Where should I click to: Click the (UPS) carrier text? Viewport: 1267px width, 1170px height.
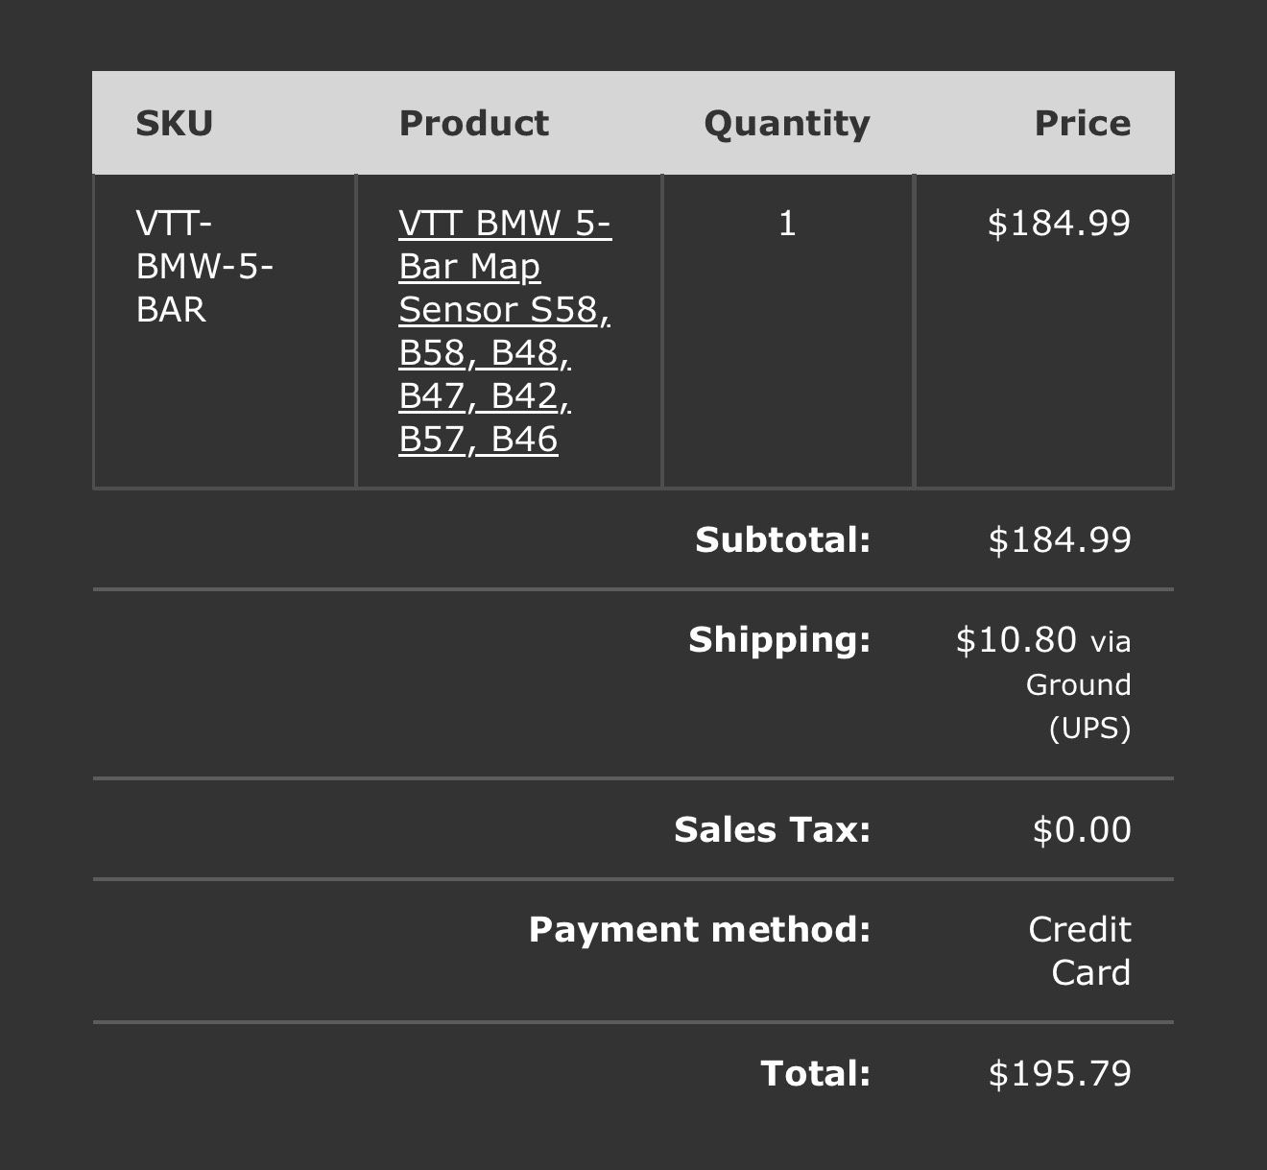(1089, 728)
